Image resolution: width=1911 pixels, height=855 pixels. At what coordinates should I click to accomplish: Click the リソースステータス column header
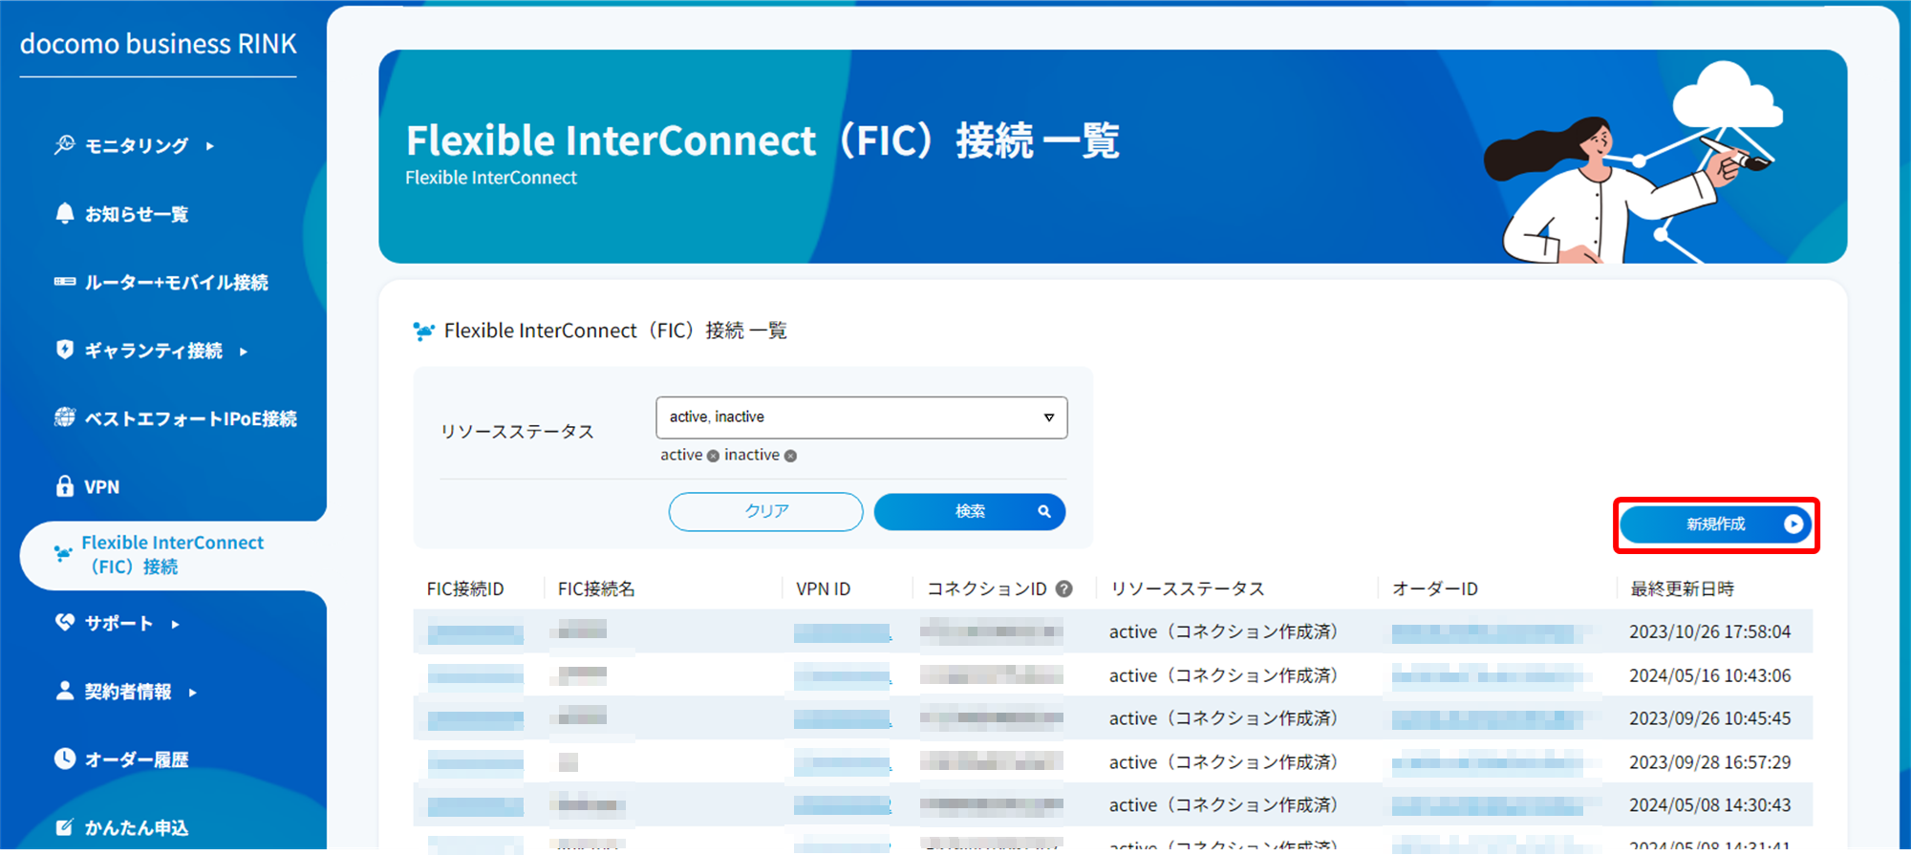[x=1188, y=589]
